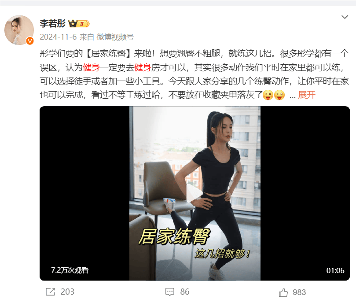Click the second red 健身 keyword in 健身房
Viewport: 356px width, 303px height.
pos(143,67)
